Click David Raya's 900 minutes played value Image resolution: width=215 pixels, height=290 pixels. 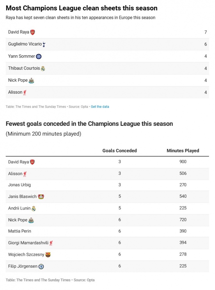[183, 162]
